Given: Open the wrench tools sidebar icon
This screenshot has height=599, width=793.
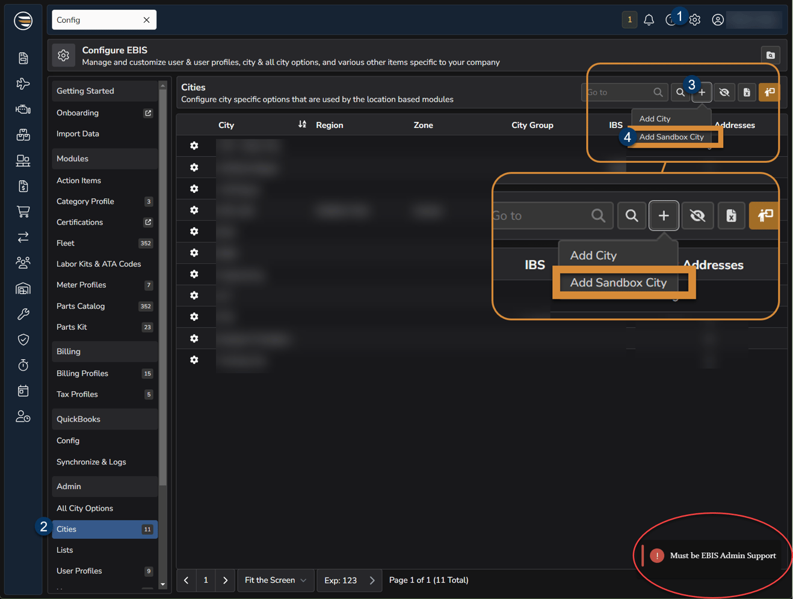Looking at the screenshot, I should click(23, 314).
